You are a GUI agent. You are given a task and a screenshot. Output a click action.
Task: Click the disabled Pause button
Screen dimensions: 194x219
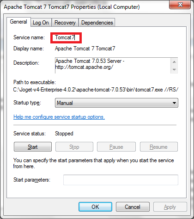[x=116, y=147]
